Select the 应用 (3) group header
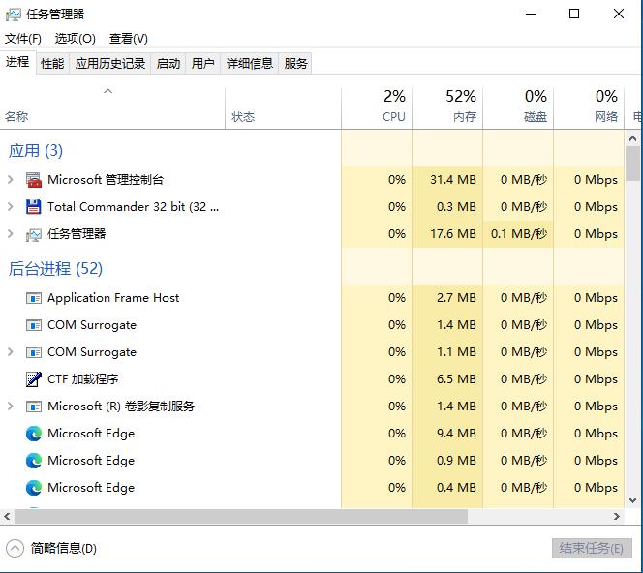The image size is (643, 573). click(x=36, y=151)
